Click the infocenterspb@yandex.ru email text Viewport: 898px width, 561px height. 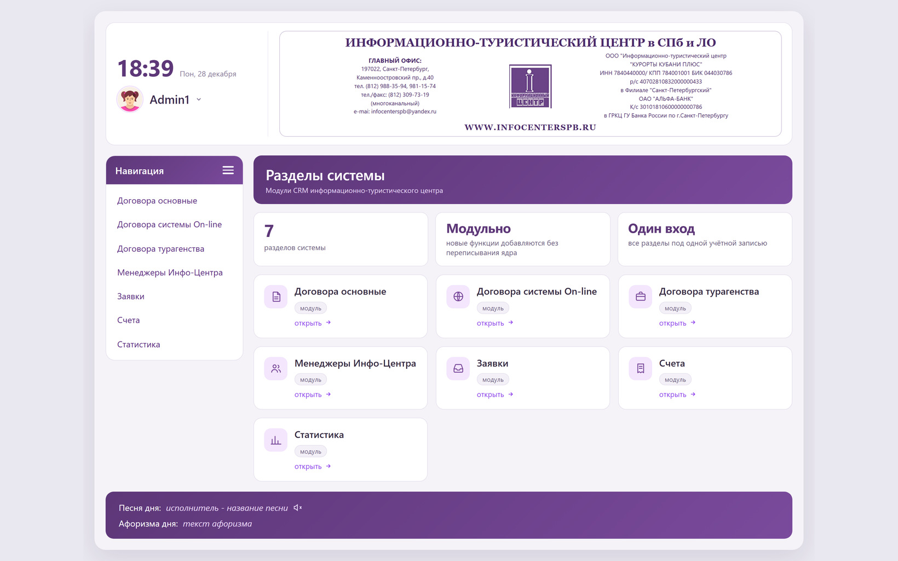(404, 111)
